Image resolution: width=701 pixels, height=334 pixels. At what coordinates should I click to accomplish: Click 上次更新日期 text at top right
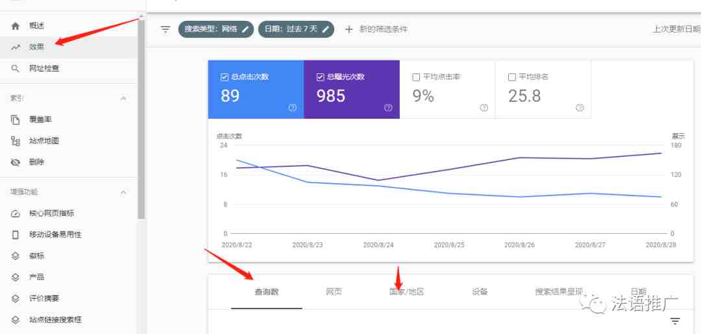pos(677,29)
